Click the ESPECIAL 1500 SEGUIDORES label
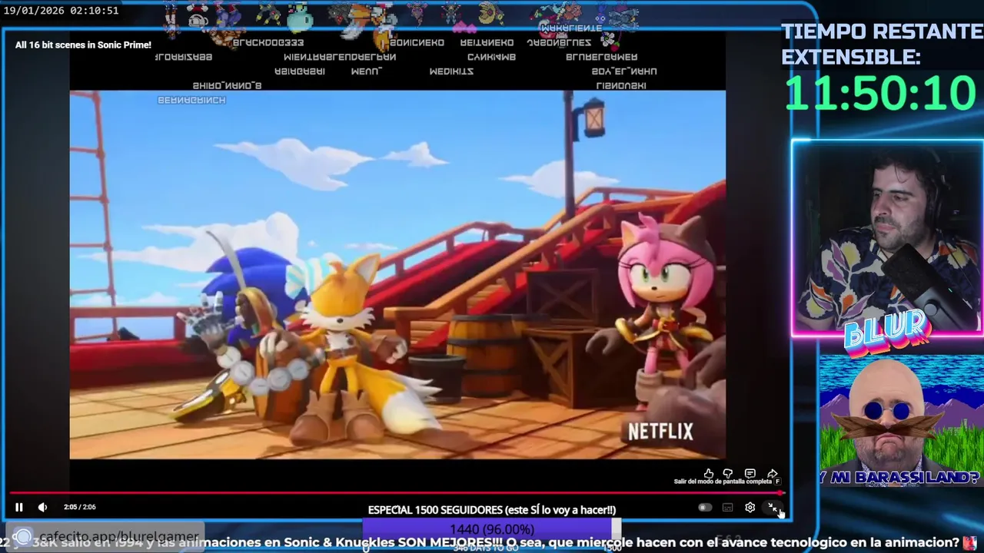The width and height of the screenshot is (984, 553). (492, 510)
